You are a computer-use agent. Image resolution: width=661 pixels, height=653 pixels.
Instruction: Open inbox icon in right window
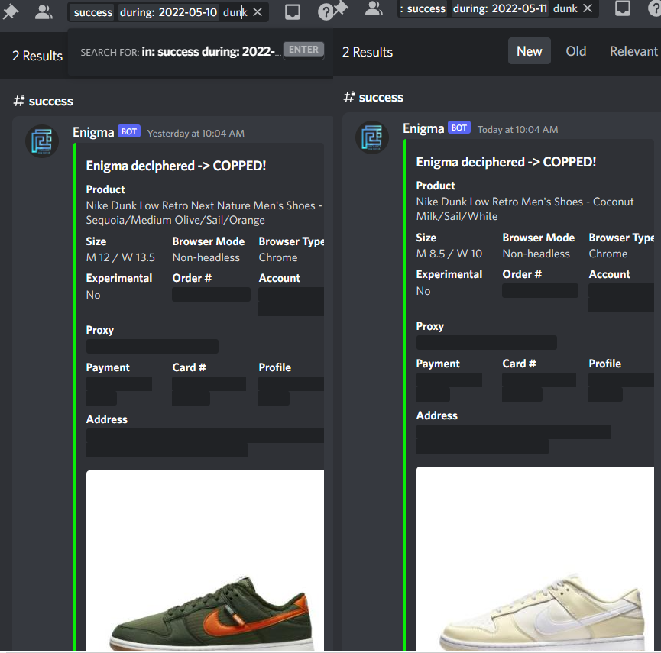623,8
